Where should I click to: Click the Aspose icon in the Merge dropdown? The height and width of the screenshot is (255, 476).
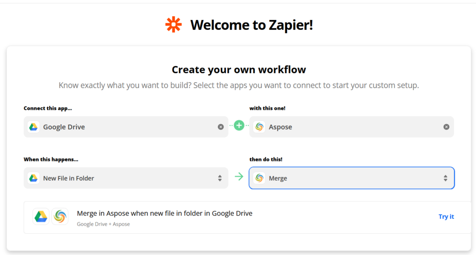pos(259,178)
